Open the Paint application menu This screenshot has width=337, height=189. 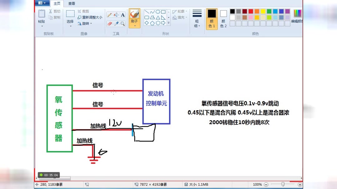[42, 2]
